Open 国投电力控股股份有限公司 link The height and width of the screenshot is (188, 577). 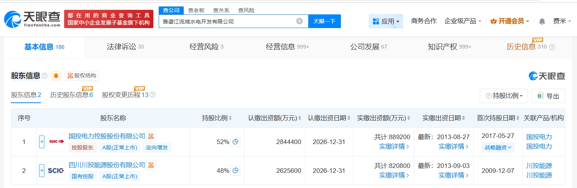[x=107, y=136]
